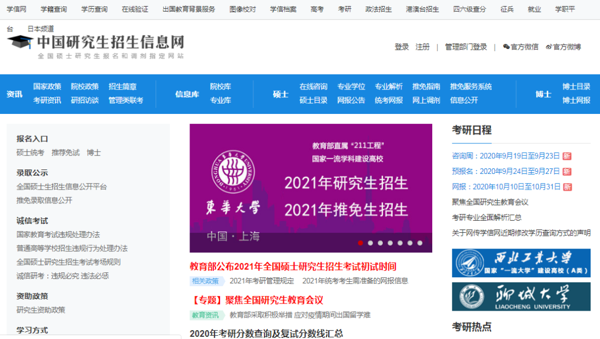Click 博士 under 报名入口
The image size is (600, 339).
click(94, 153)
